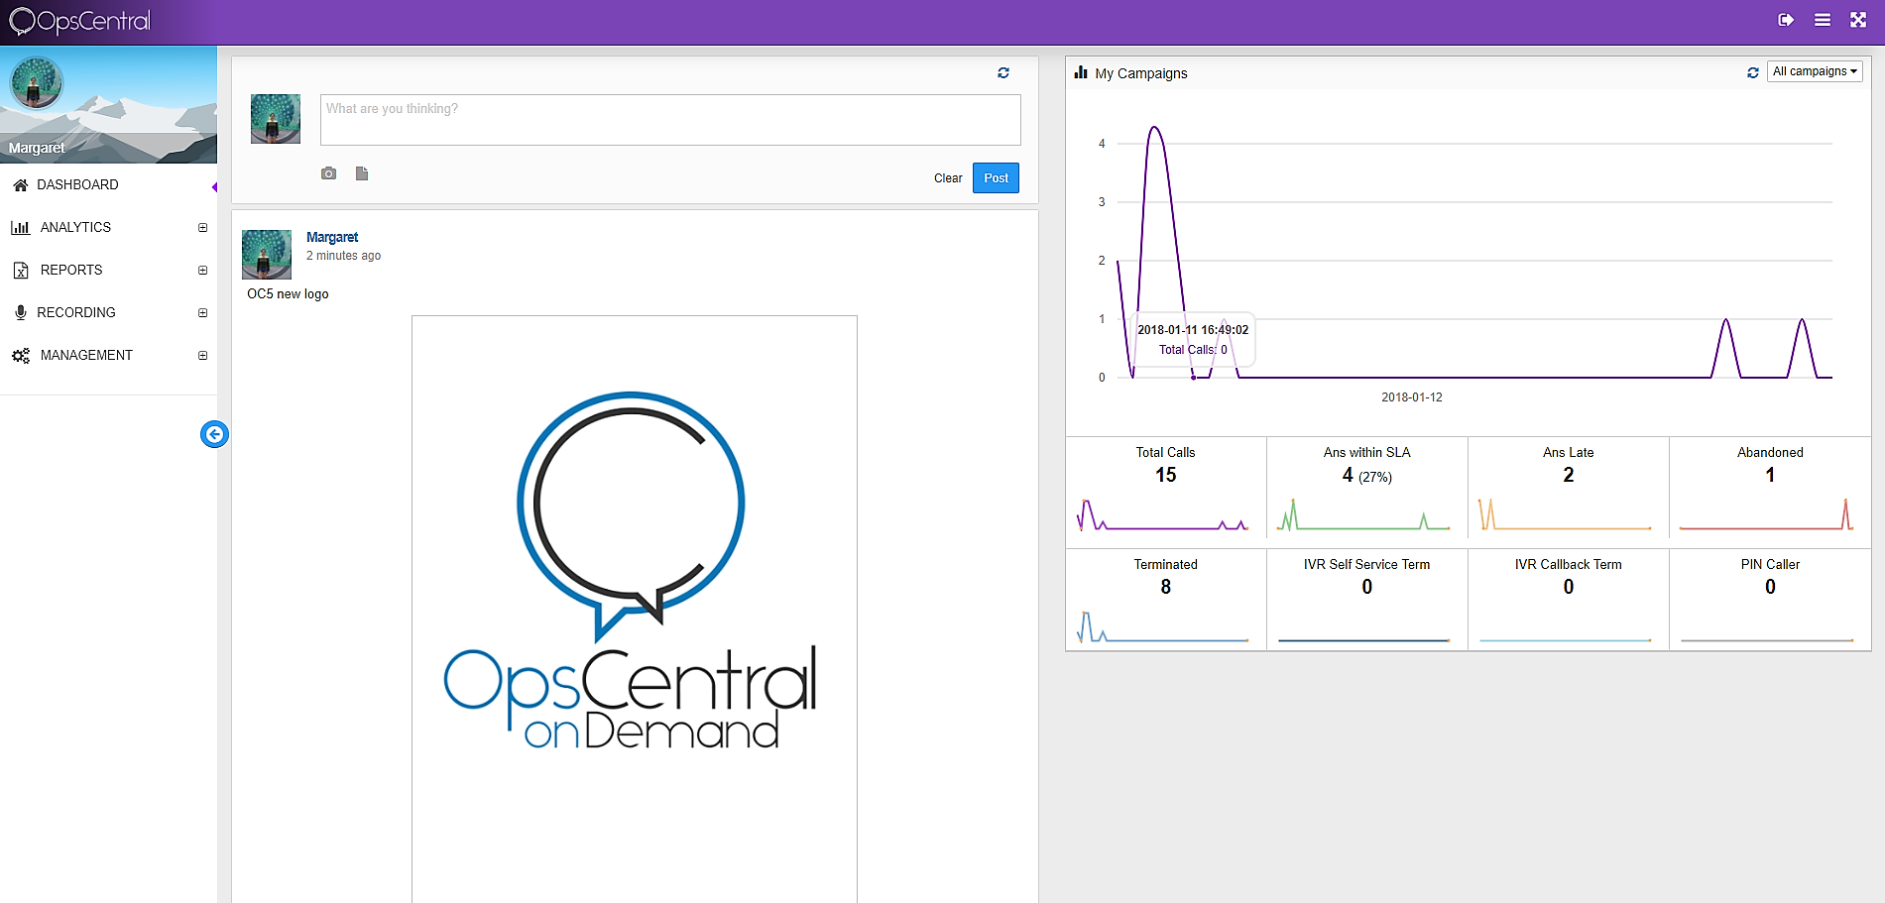Image resolution: width=1885 pixels, height=903 pixels.
Task: Toggle fullscreen with the expand icon
Action: [x=1858, y=20]
